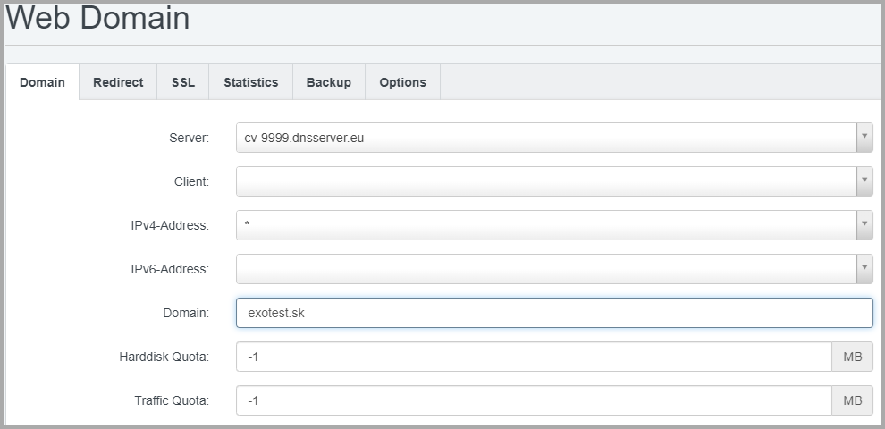Image resolution: width=885 pixels, height=429 pixels.
Task: Click the MB unit beside Harddisk Quota
Action: click(x=852, y=357)
